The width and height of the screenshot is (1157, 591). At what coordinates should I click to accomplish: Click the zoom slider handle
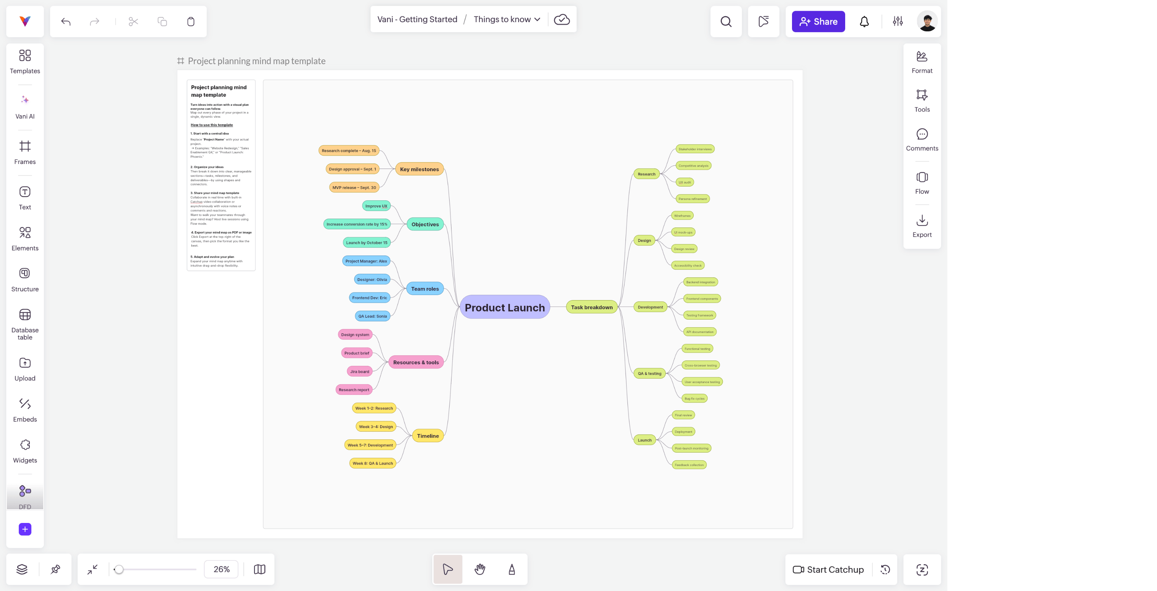[x=119, y=569]
